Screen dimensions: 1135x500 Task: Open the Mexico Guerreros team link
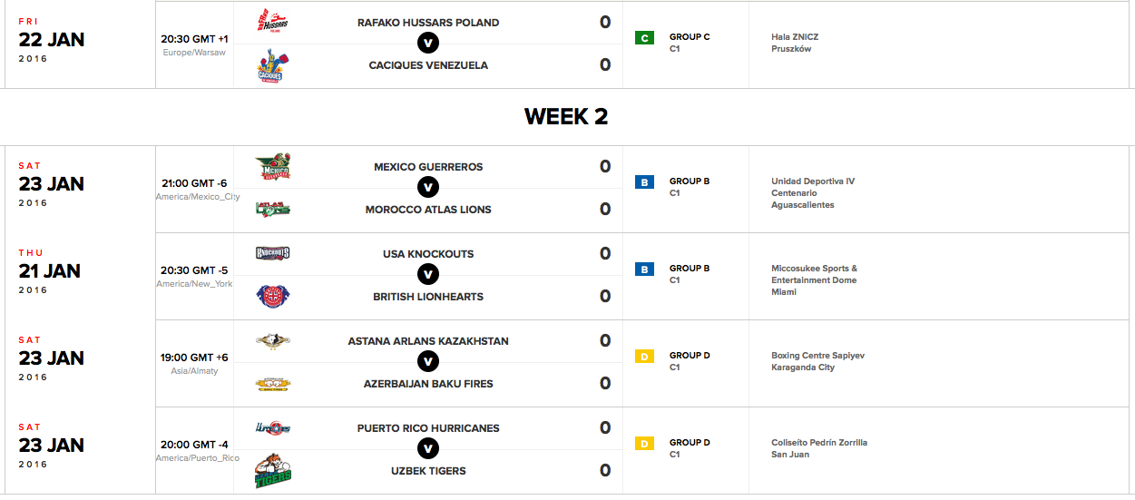coord(428,167)
